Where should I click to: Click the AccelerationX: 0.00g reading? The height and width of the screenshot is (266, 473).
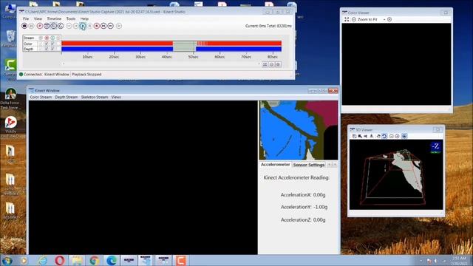click(x=303, y=195)
